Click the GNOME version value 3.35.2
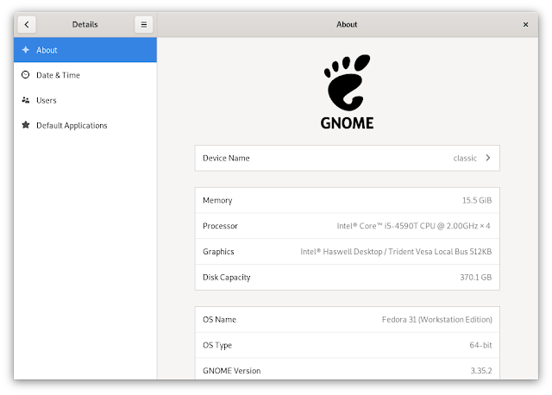Image resolution: width=552 pixels, height=395 pixels. [481, 371]
